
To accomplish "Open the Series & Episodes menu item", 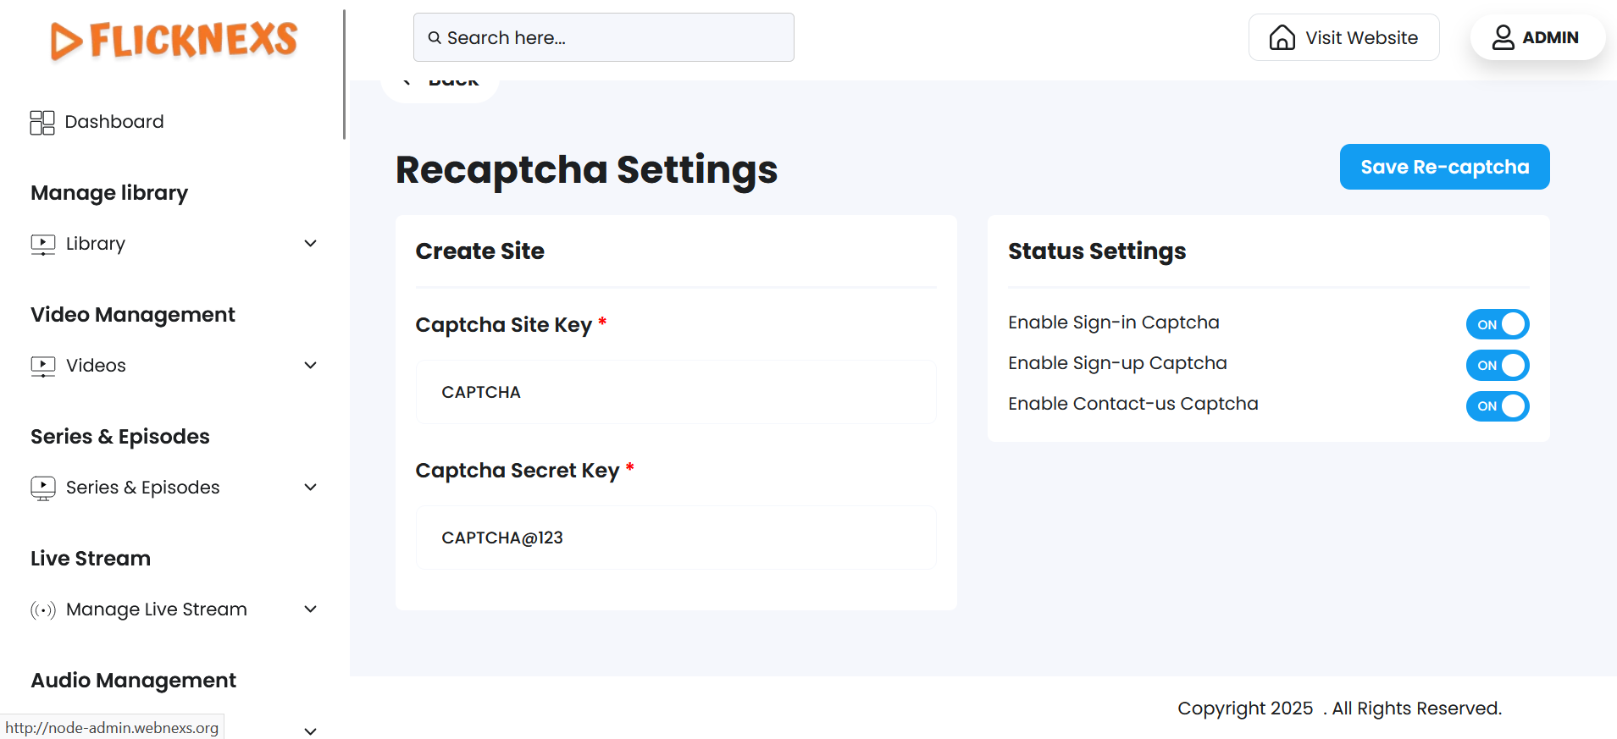I will click(x=143, y=488).
